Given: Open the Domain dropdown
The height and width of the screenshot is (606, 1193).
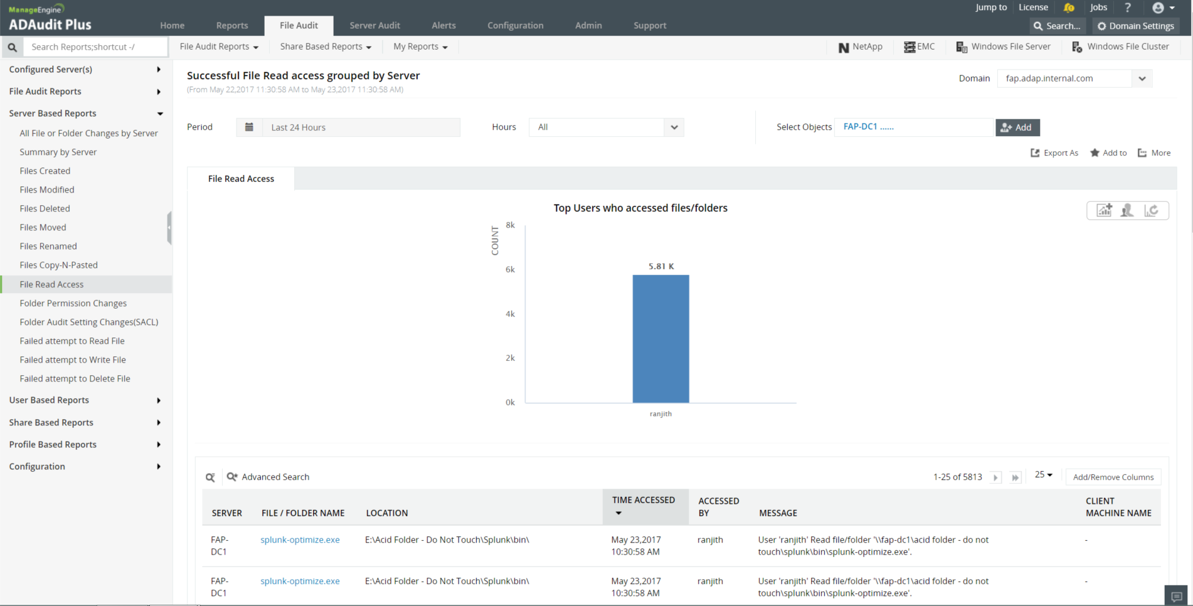Looking at the screenshot, I should click(1142, 78).
